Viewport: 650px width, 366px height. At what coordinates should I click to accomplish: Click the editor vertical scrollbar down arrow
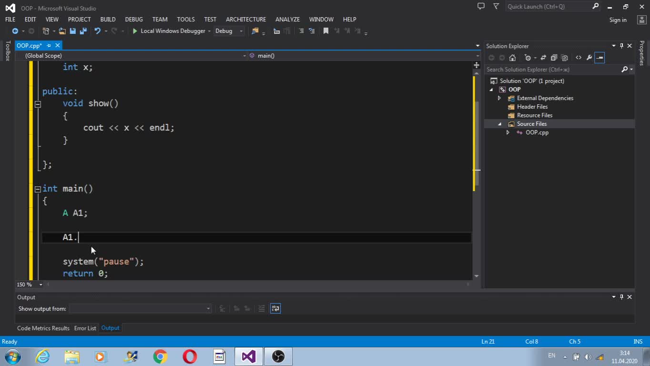(x=477, y=276)
